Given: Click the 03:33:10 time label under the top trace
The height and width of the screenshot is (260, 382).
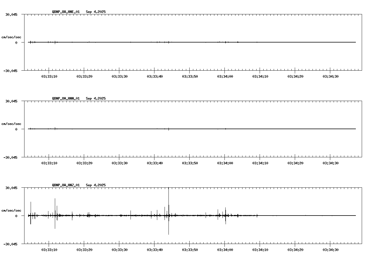Looking at the screenshot, I should click(49, 76).
